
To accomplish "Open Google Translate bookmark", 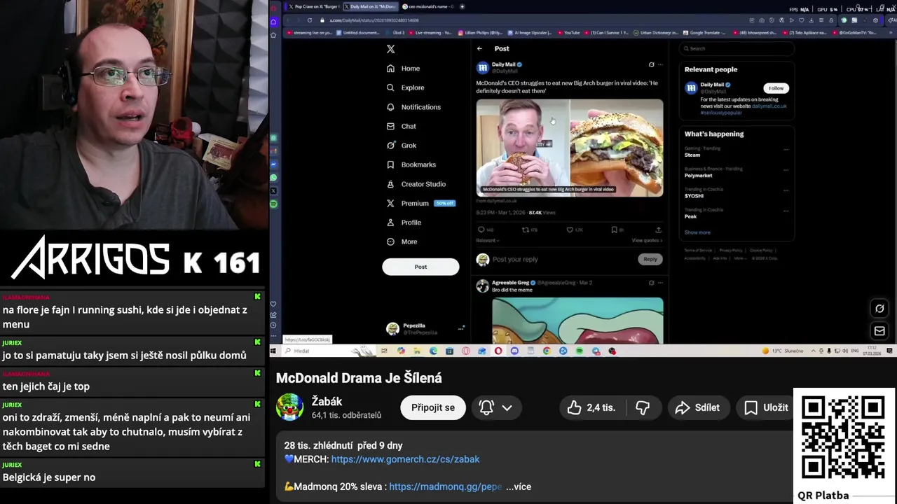I will (x=704, y=33).
